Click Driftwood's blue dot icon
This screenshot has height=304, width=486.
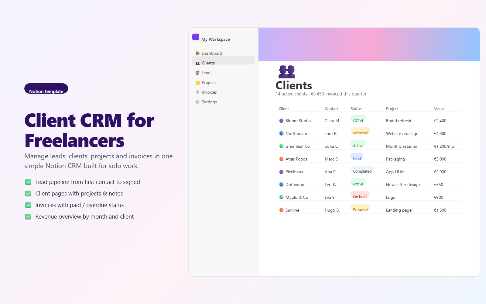tap(281, 185)
